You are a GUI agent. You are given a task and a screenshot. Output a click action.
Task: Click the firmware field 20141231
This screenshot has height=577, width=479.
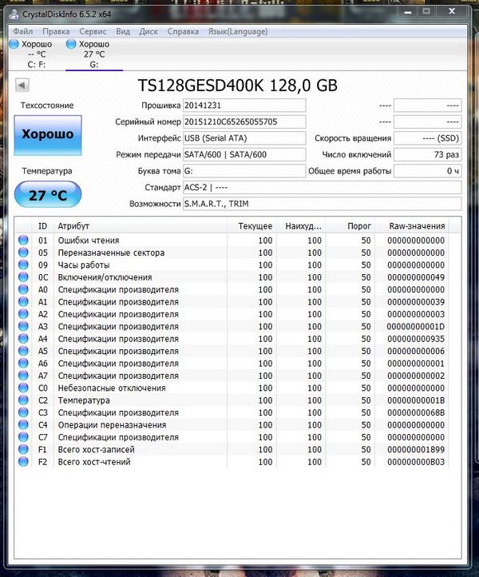(x=243, y=105)
